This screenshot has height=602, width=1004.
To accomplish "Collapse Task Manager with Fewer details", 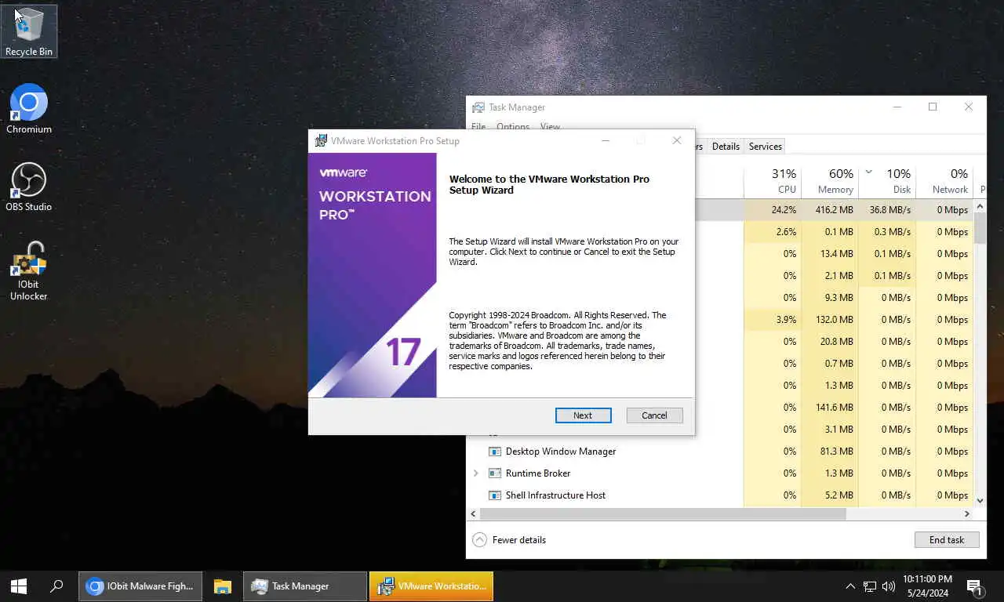I will pyautogui.click(x=509, y=540).
